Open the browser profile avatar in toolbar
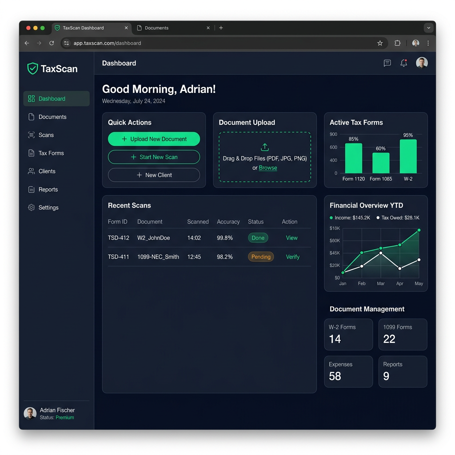 click(x=415, y=43)
